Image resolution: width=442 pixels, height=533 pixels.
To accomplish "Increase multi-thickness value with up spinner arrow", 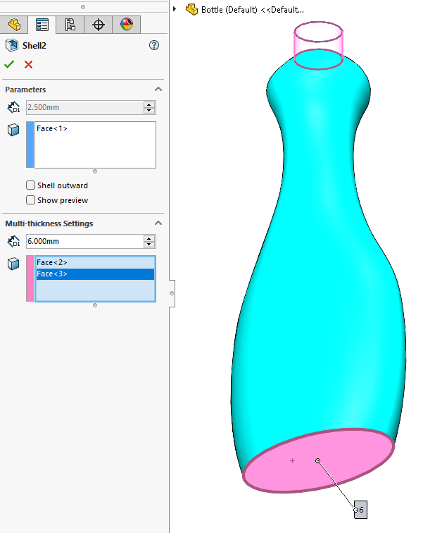I will 149,238.
